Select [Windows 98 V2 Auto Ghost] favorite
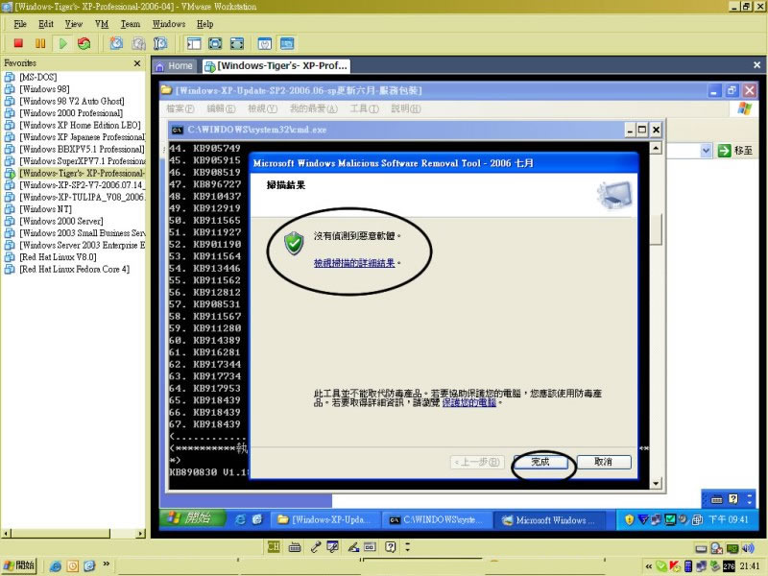This screenshot has width=768, height=576. (x=71, y=101)
